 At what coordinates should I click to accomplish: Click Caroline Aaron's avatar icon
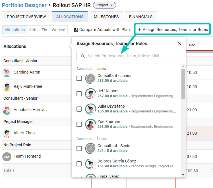(7, 73)
